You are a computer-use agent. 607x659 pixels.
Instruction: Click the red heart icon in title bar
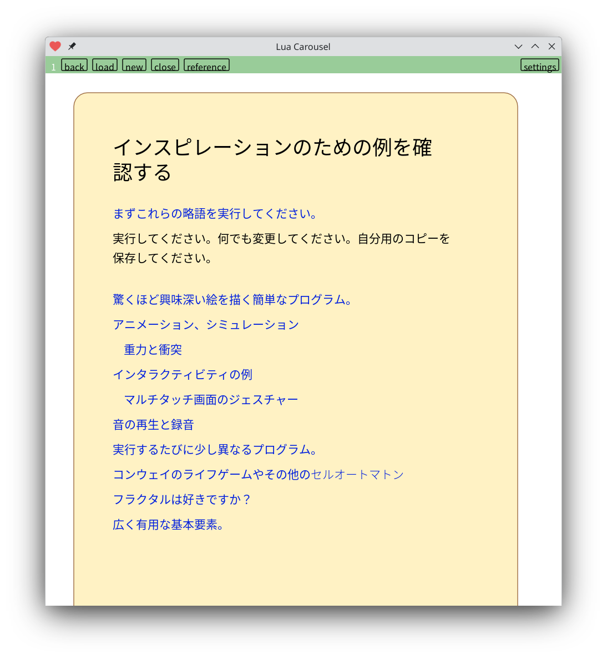[x=55, y=47]
